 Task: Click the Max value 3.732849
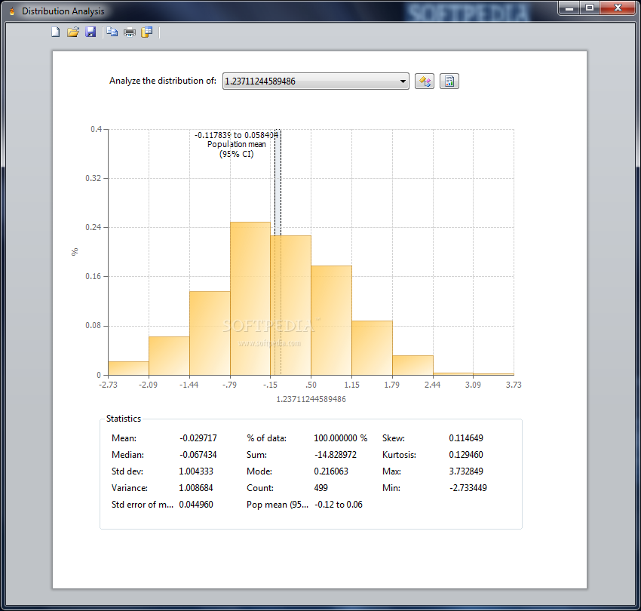pyautogui.click(x=466, y=471)
